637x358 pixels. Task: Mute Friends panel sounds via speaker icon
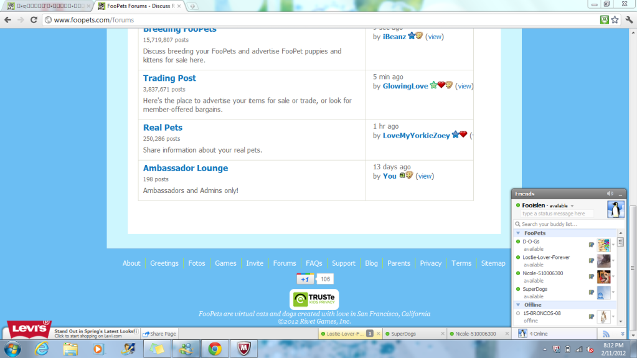(x=610, y=194)
